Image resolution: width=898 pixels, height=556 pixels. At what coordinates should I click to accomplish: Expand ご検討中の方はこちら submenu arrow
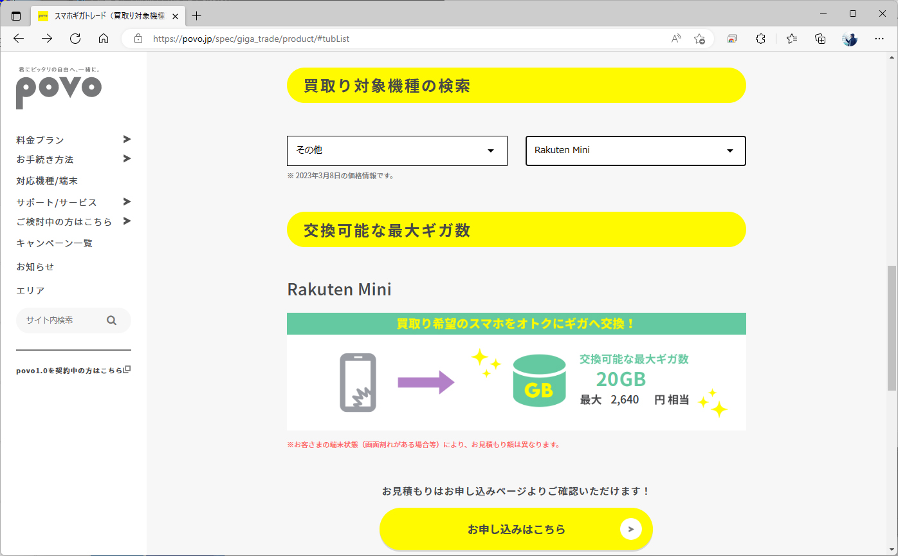point(127,221)
